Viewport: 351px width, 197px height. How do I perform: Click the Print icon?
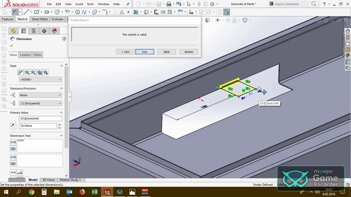point(169,4)
